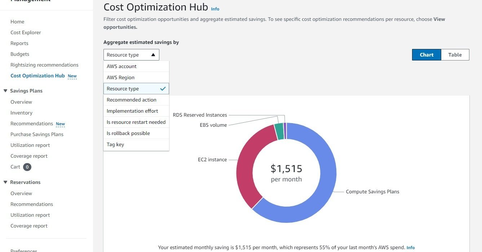Click the green EBS volume donut slice
Viewport: 482px width, 252px height.
click(279, 131)
